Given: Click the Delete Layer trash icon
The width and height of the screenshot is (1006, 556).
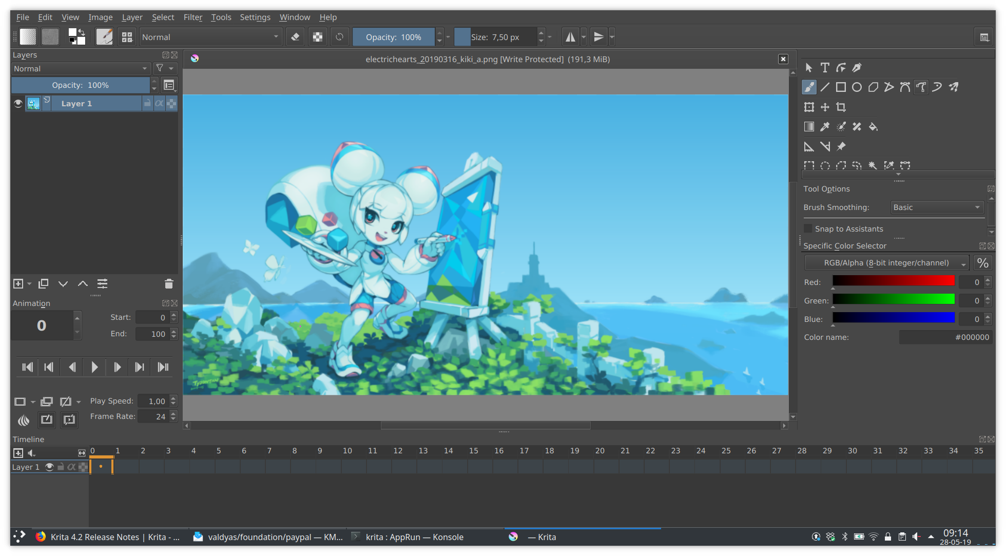Looking at the screenshot, I should click(x=169, y=283).
